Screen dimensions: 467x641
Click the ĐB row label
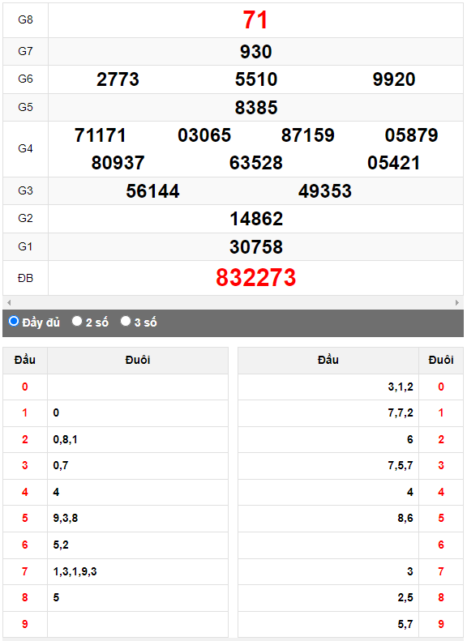pyautogui.click(x=25, y=279)
